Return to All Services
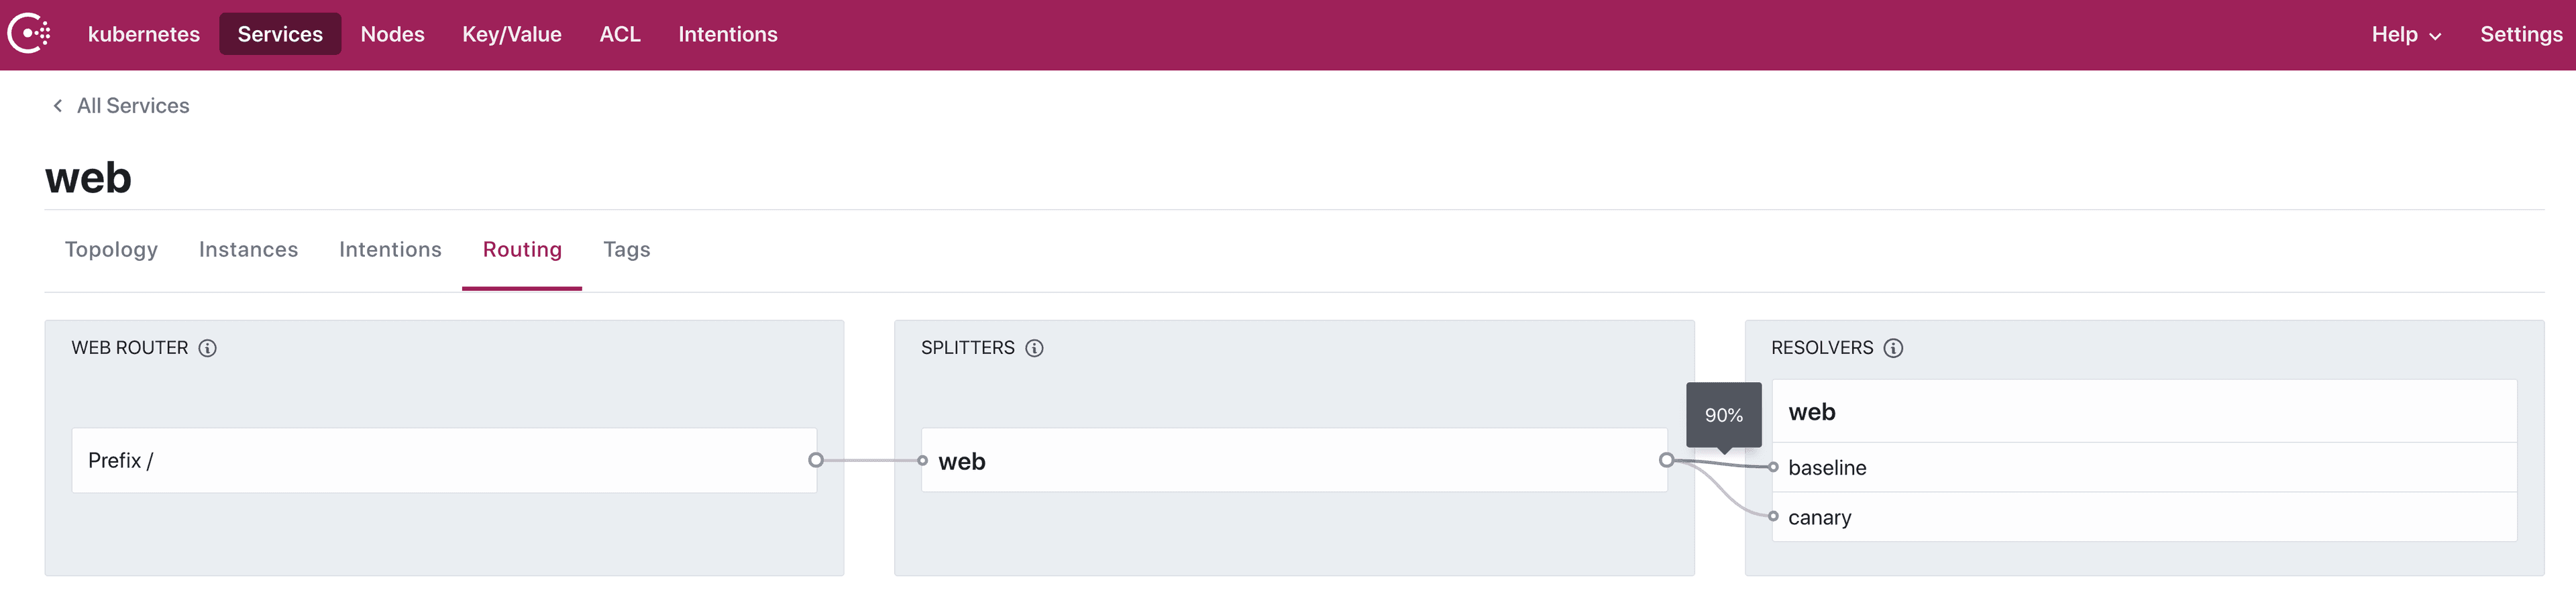Viewport: 2576px width, 594px height. coord(133,106)
